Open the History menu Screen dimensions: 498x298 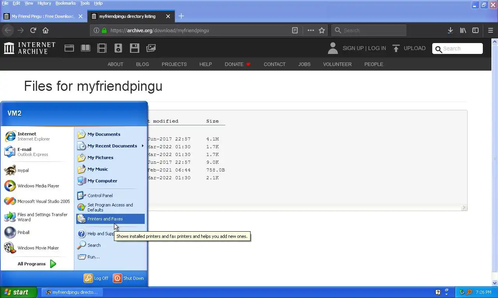[x=44, y=3]
